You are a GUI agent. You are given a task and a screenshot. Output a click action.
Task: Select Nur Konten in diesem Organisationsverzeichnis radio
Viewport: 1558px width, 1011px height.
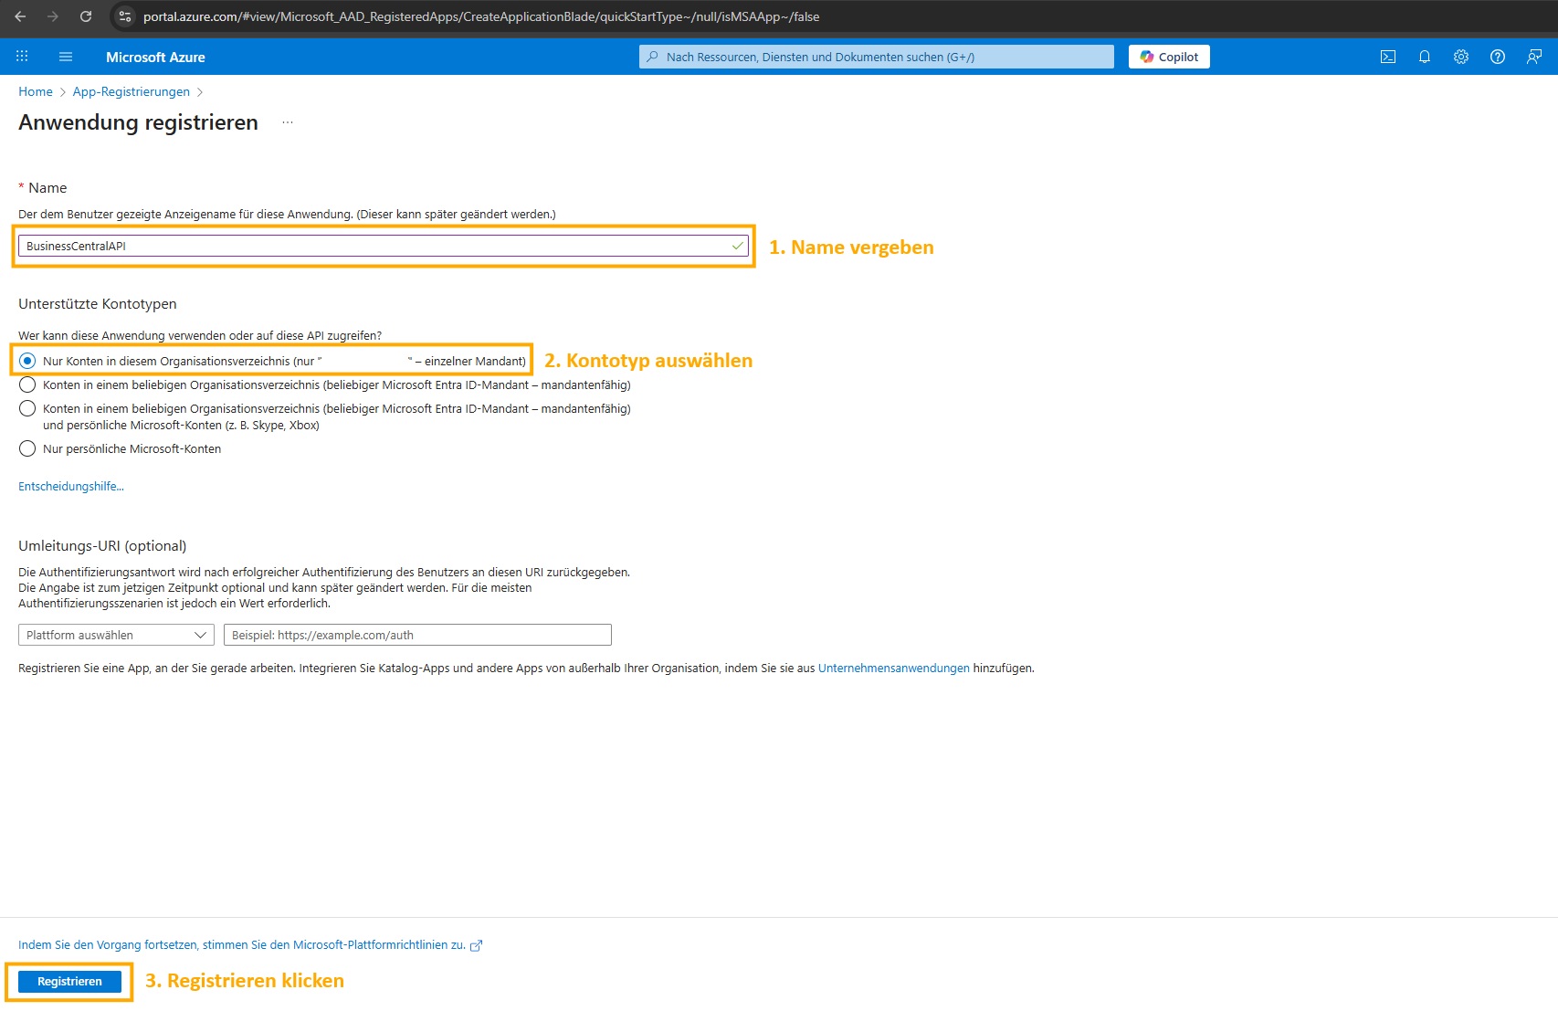click(27, 361)
